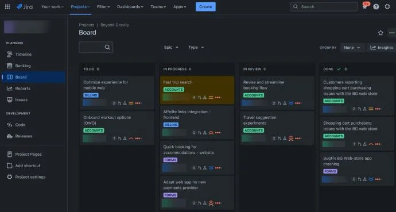Click the priority icon on the Revise and streamline booking flow card

(x=291, y=103)
